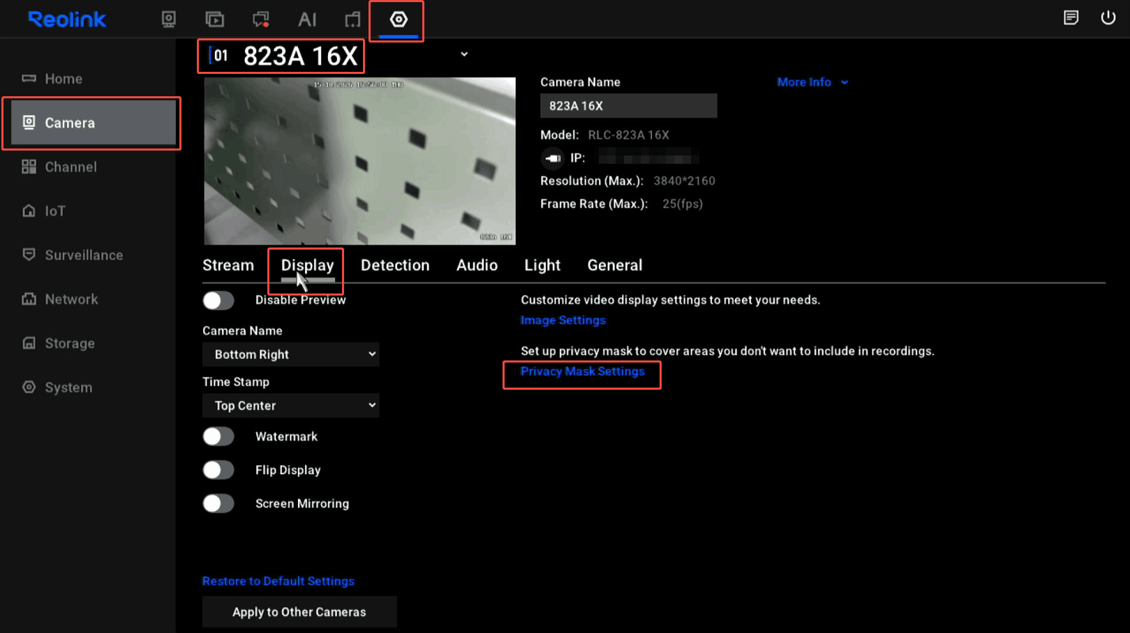Viewport: 1130px width, 633px height.
Task: Switch to the Detection tab
Action: [x=395, y=266]
